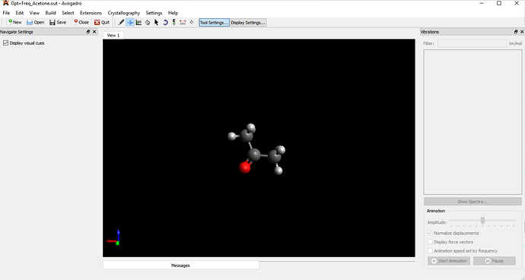The image size is (525, 280).
Task: Open the Extensions menu
Action: (x=91, y=13)
